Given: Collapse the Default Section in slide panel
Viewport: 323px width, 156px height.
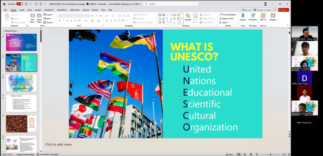Looking at the screenshot, I should point(3,31).
